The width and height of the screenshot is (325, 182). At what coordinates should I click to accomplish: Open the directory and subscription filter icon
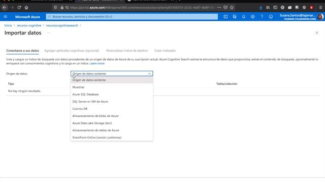click(235, 17)
